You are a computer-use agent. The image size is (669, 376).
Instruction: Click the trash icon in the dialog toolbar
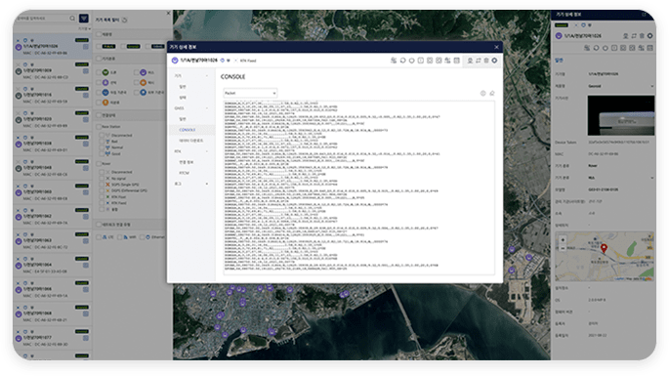486,61
